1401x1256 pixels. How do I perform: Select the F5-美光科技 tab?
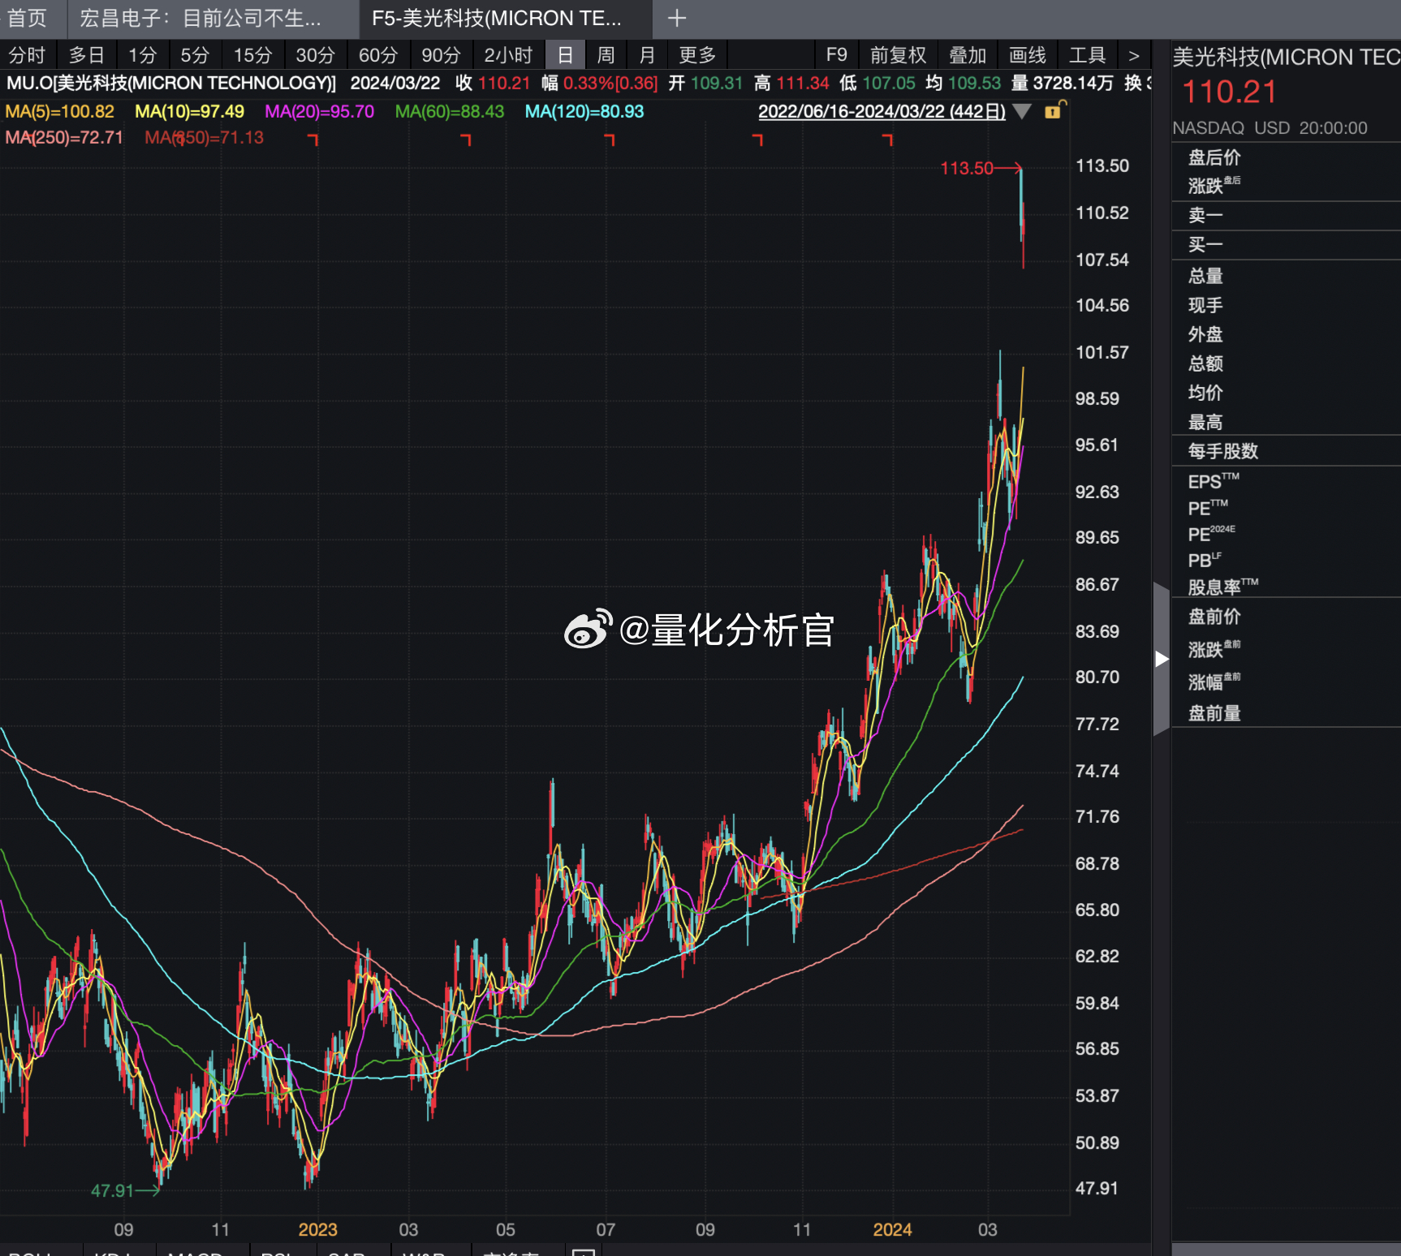497,18
